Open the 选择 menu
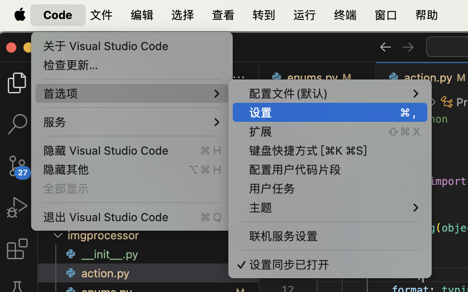Image resolution: width=468 pixels, height=292 pixels. tap(183, 15)
